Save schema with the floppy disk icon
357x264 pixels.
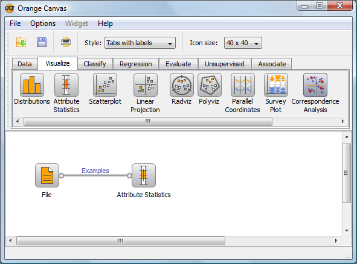(x=42, y=42)
